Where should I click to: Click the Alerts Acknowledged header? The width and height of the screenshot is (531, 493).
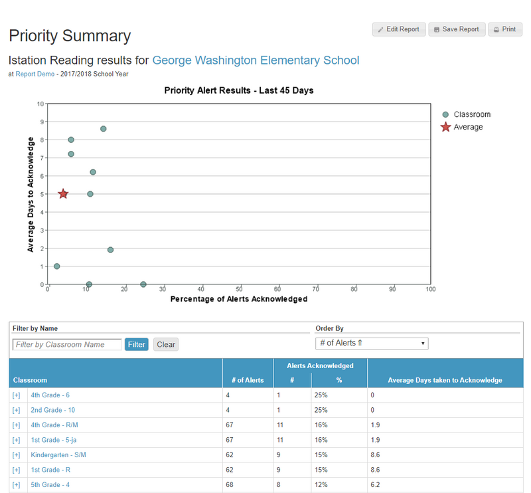click(320, 366)
